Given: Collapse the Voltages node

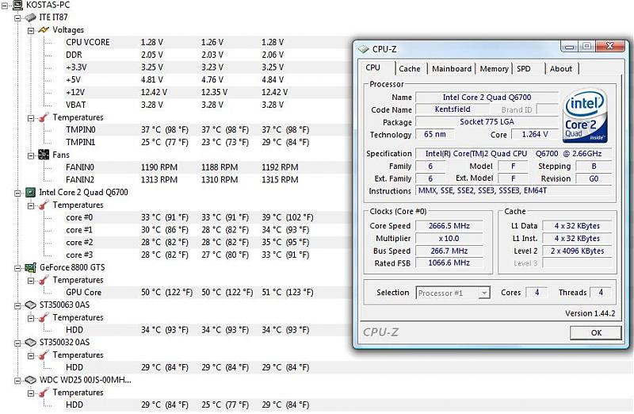Looking at the screenshot, I should click(31, 30).
